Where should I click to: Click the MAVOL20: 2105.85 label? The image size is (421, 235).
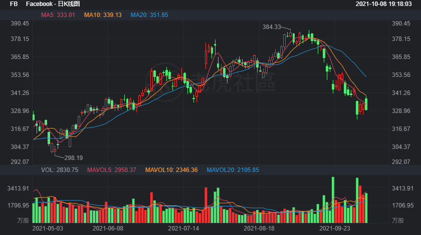tap(233, 170)
